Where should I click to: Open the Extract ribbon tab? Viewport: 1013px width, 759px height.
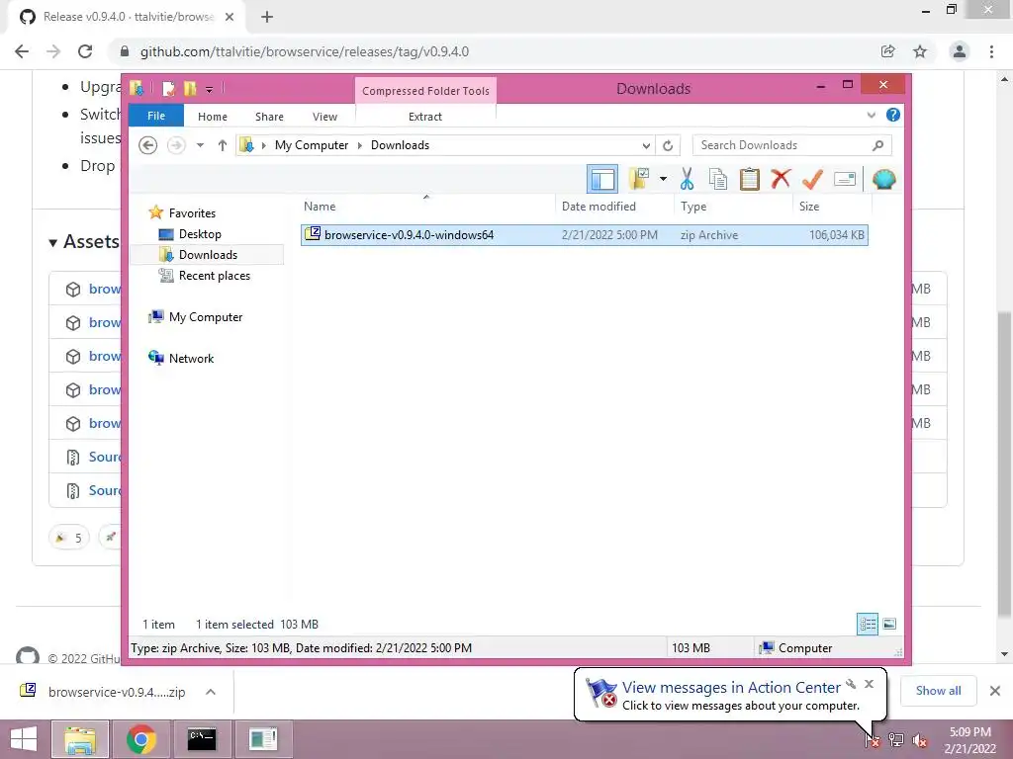coord(425,117)
